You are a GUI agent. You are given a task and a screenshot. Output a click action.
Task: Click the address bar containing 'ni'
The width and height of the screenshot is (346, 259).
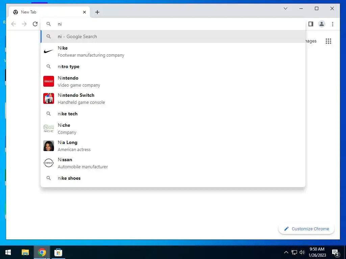173,24
